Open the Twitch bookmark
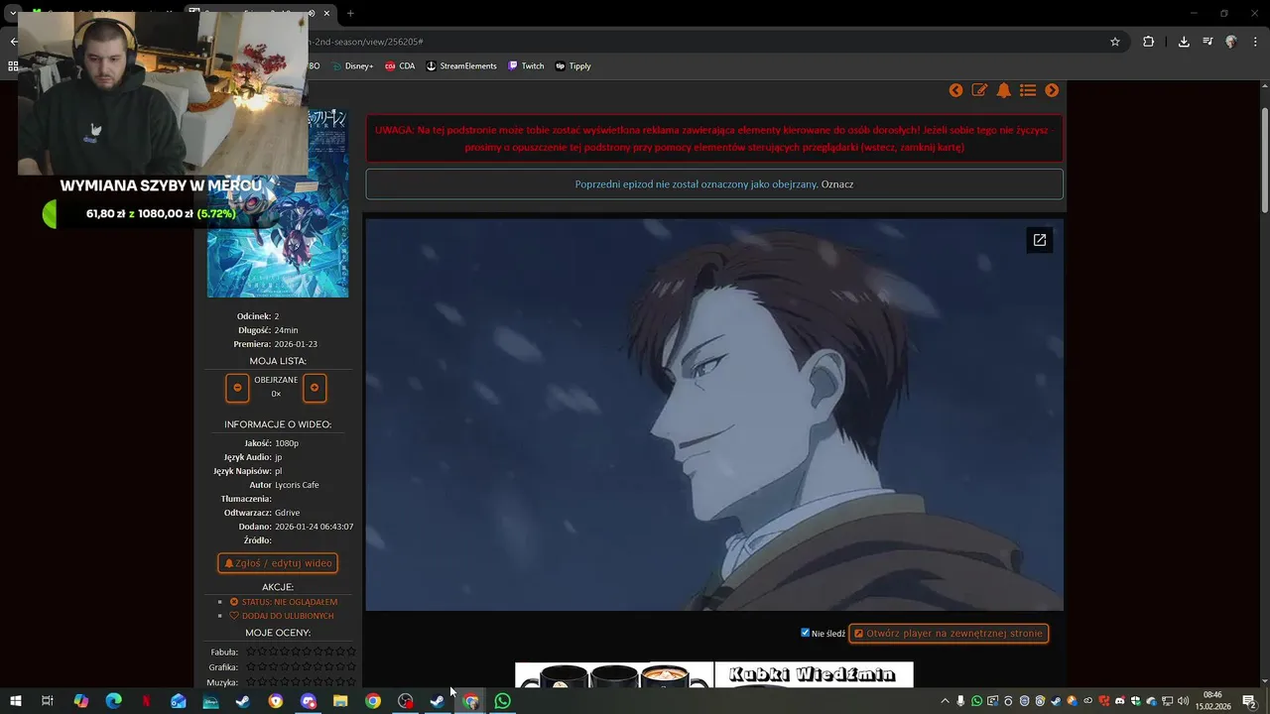This screenshot has height=714, width=1270. click(526, 66)
